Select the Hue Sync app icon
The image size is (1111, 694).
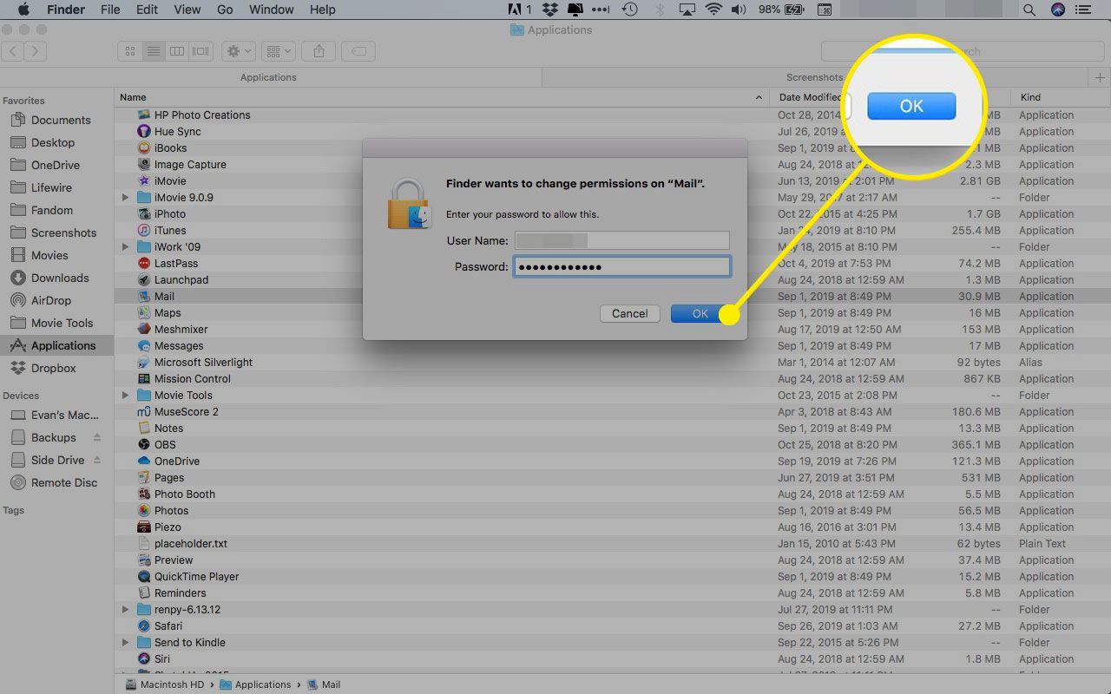144,132
